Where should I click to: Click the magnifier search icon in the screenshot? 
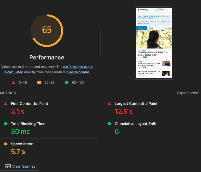click(155, 10)
